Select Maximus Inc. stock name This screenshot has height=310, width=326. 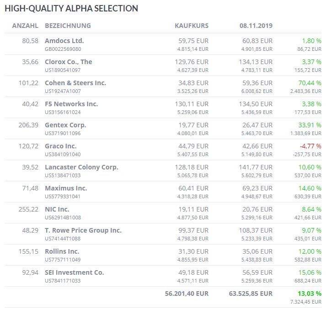pos(66,188)
